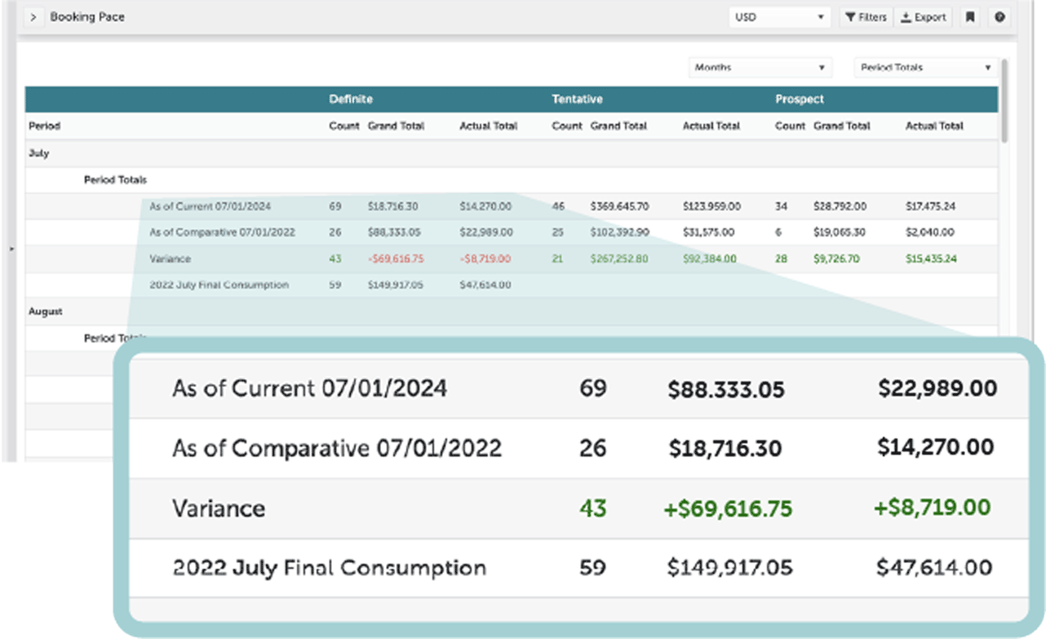Click the Prospect variance Actual Total $15,435.24
The width and height of the screenshot is (1046, 639).
pyautogui.click(x=931, y=259)
